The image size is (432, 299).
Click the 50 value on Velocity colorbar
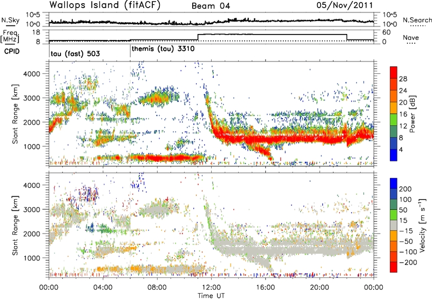click(x=403, y=210)
